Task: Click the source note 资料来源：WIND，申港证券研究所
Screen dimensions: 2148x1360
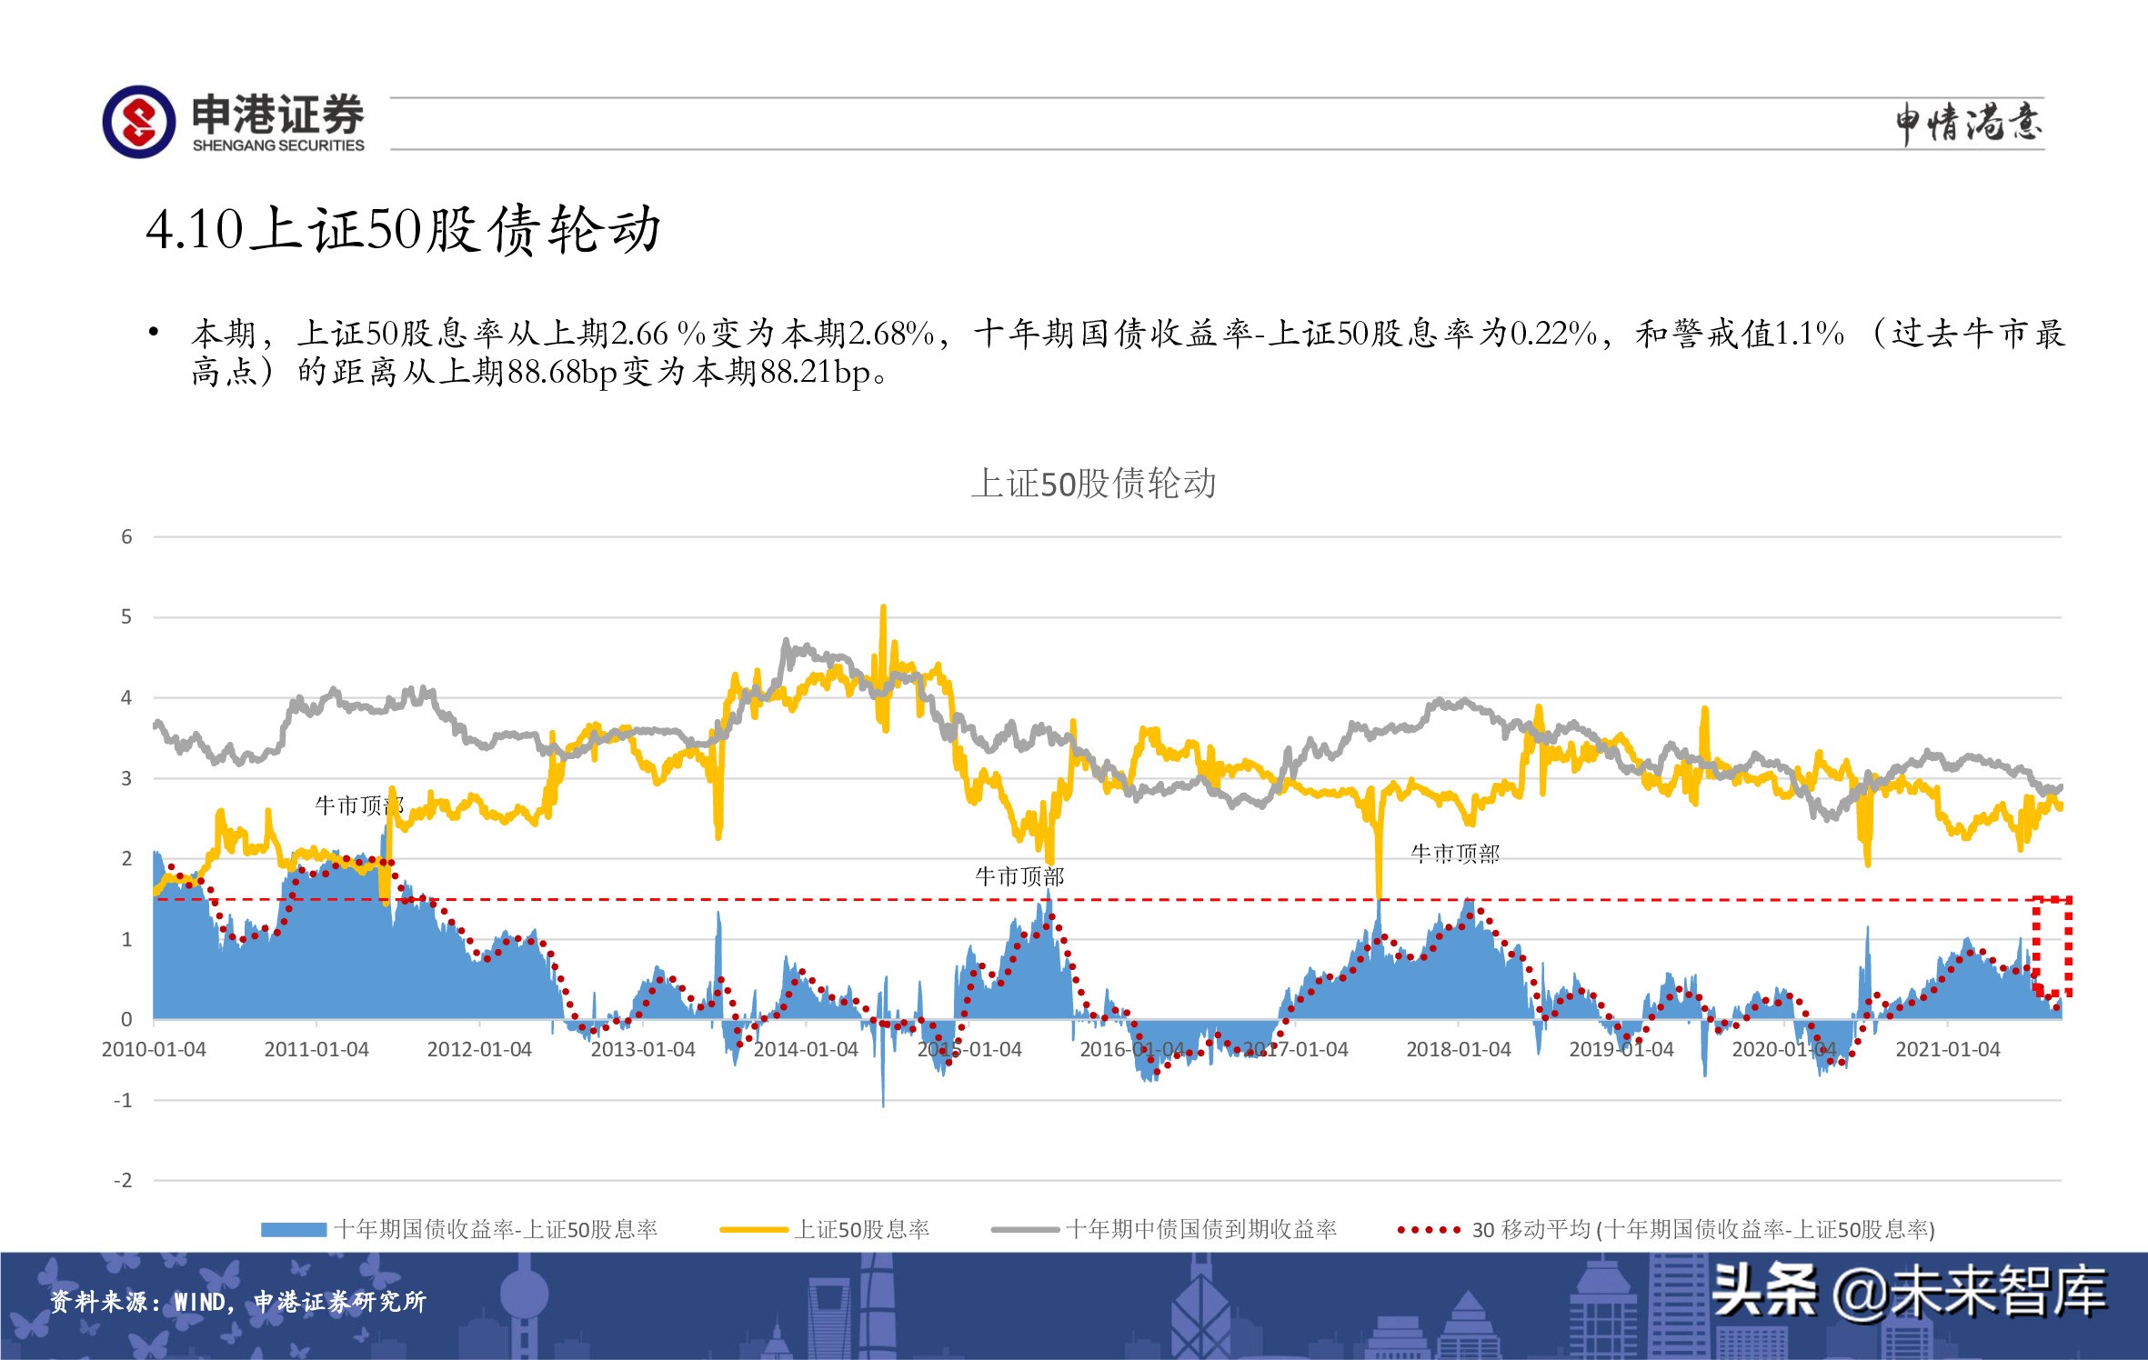Action: pyautogui.click(x=237, y=1302)
